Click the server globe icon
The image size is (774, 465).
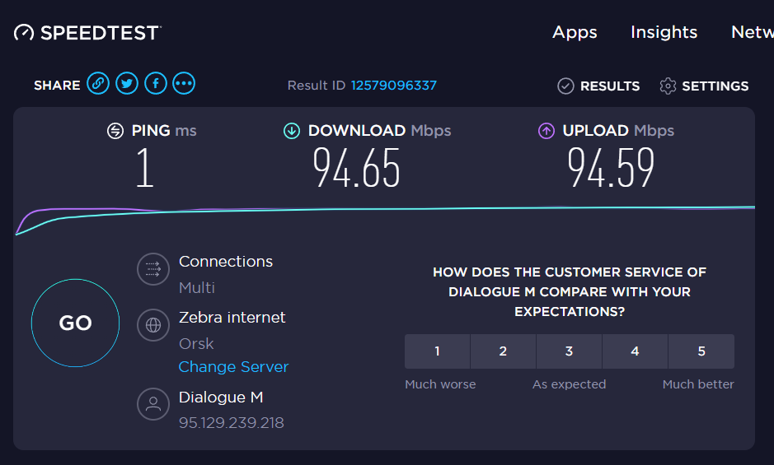[153, 324]
